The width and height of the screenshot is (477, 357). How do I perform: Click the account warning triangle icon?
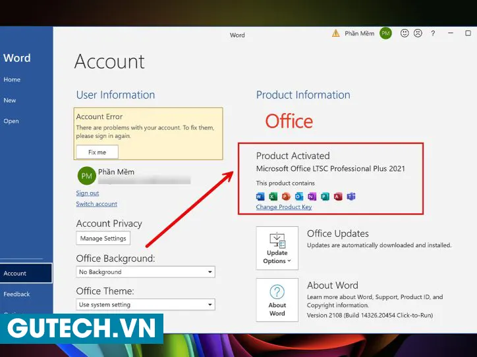(x=335, y=33)
